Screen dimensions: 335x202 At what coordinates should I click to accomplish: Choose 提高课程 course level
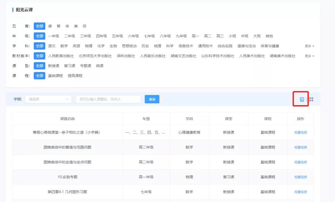point(75,76)
